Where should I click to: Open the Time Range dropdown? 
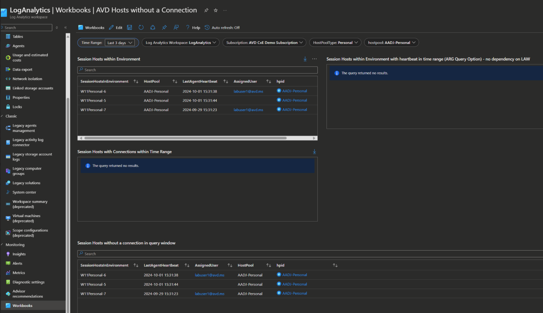point(120,43)
